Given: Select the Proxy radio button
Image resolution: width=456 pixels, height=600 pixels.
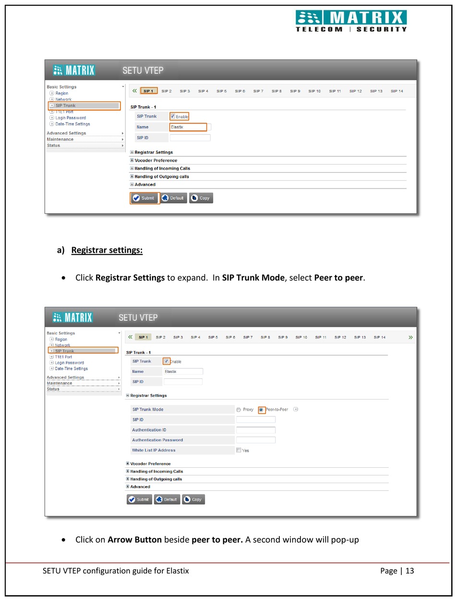Looking at the screenshot, I should point(239,410).
